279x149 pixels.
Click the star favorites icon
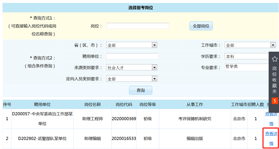coord(275,59)
